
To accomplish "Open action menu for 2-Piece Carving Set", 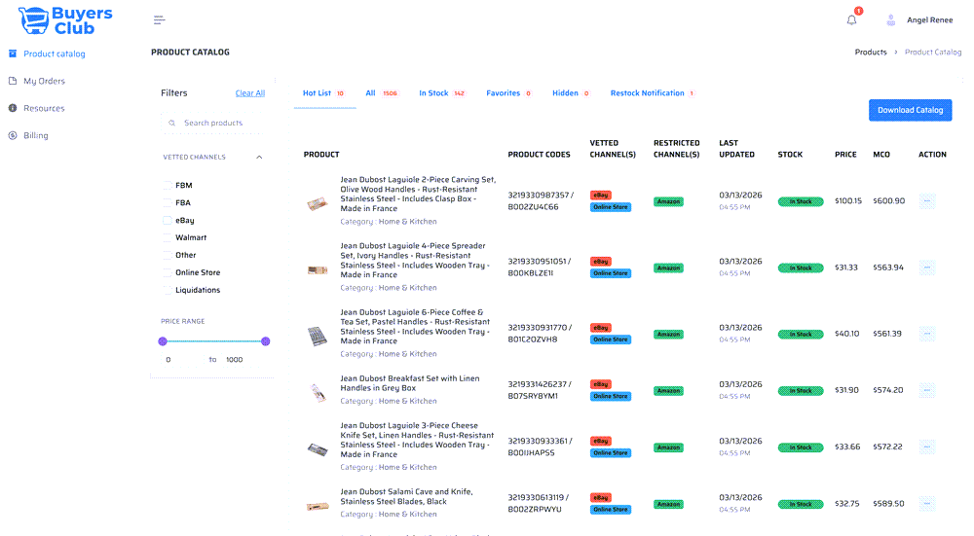I will click(x=927, y=201).
